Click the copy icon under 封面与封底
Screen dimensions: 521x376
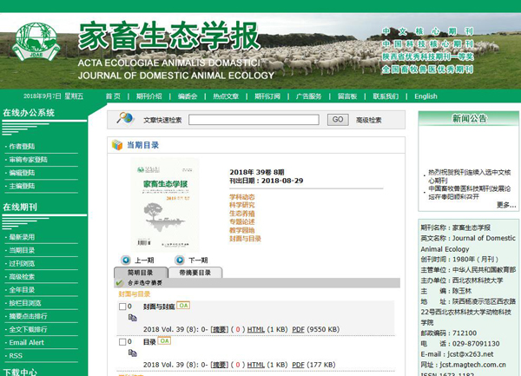coord(133,319)
